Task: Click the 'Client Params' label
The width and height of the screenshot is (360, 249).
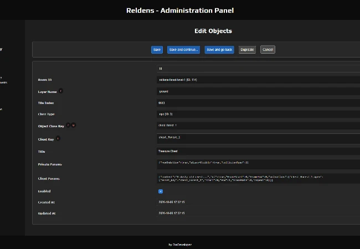Action: tap(49, 179)
